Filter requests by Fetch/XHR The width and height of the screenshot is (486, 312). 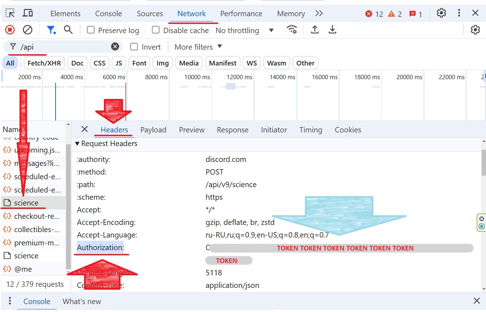click(x=44, y=63)
